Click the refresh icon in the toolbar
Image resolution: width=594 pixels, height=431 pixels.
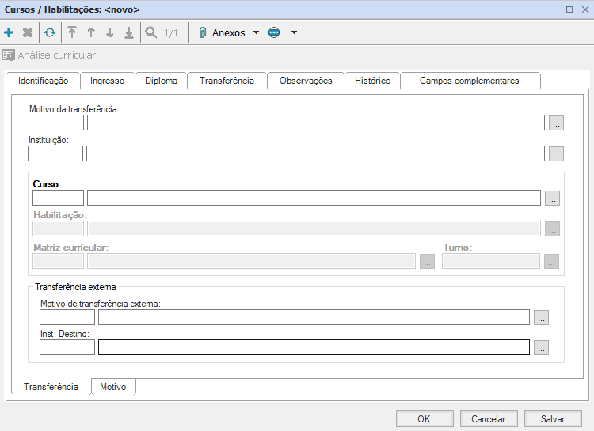[50, 32]
